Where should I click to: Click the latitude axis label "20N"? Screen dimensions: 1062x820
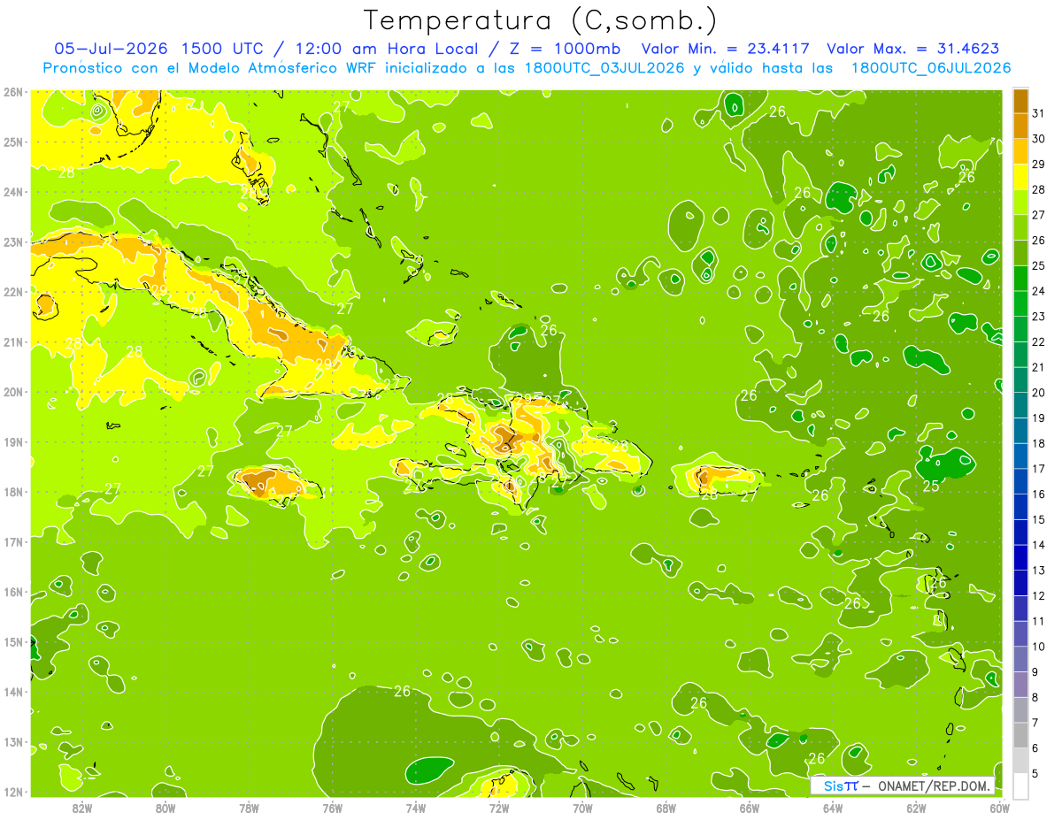pos(13,392)
